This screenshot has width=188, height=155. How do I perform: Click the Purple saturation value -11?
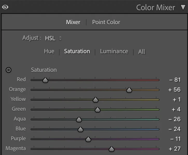[x=175, y=139]
